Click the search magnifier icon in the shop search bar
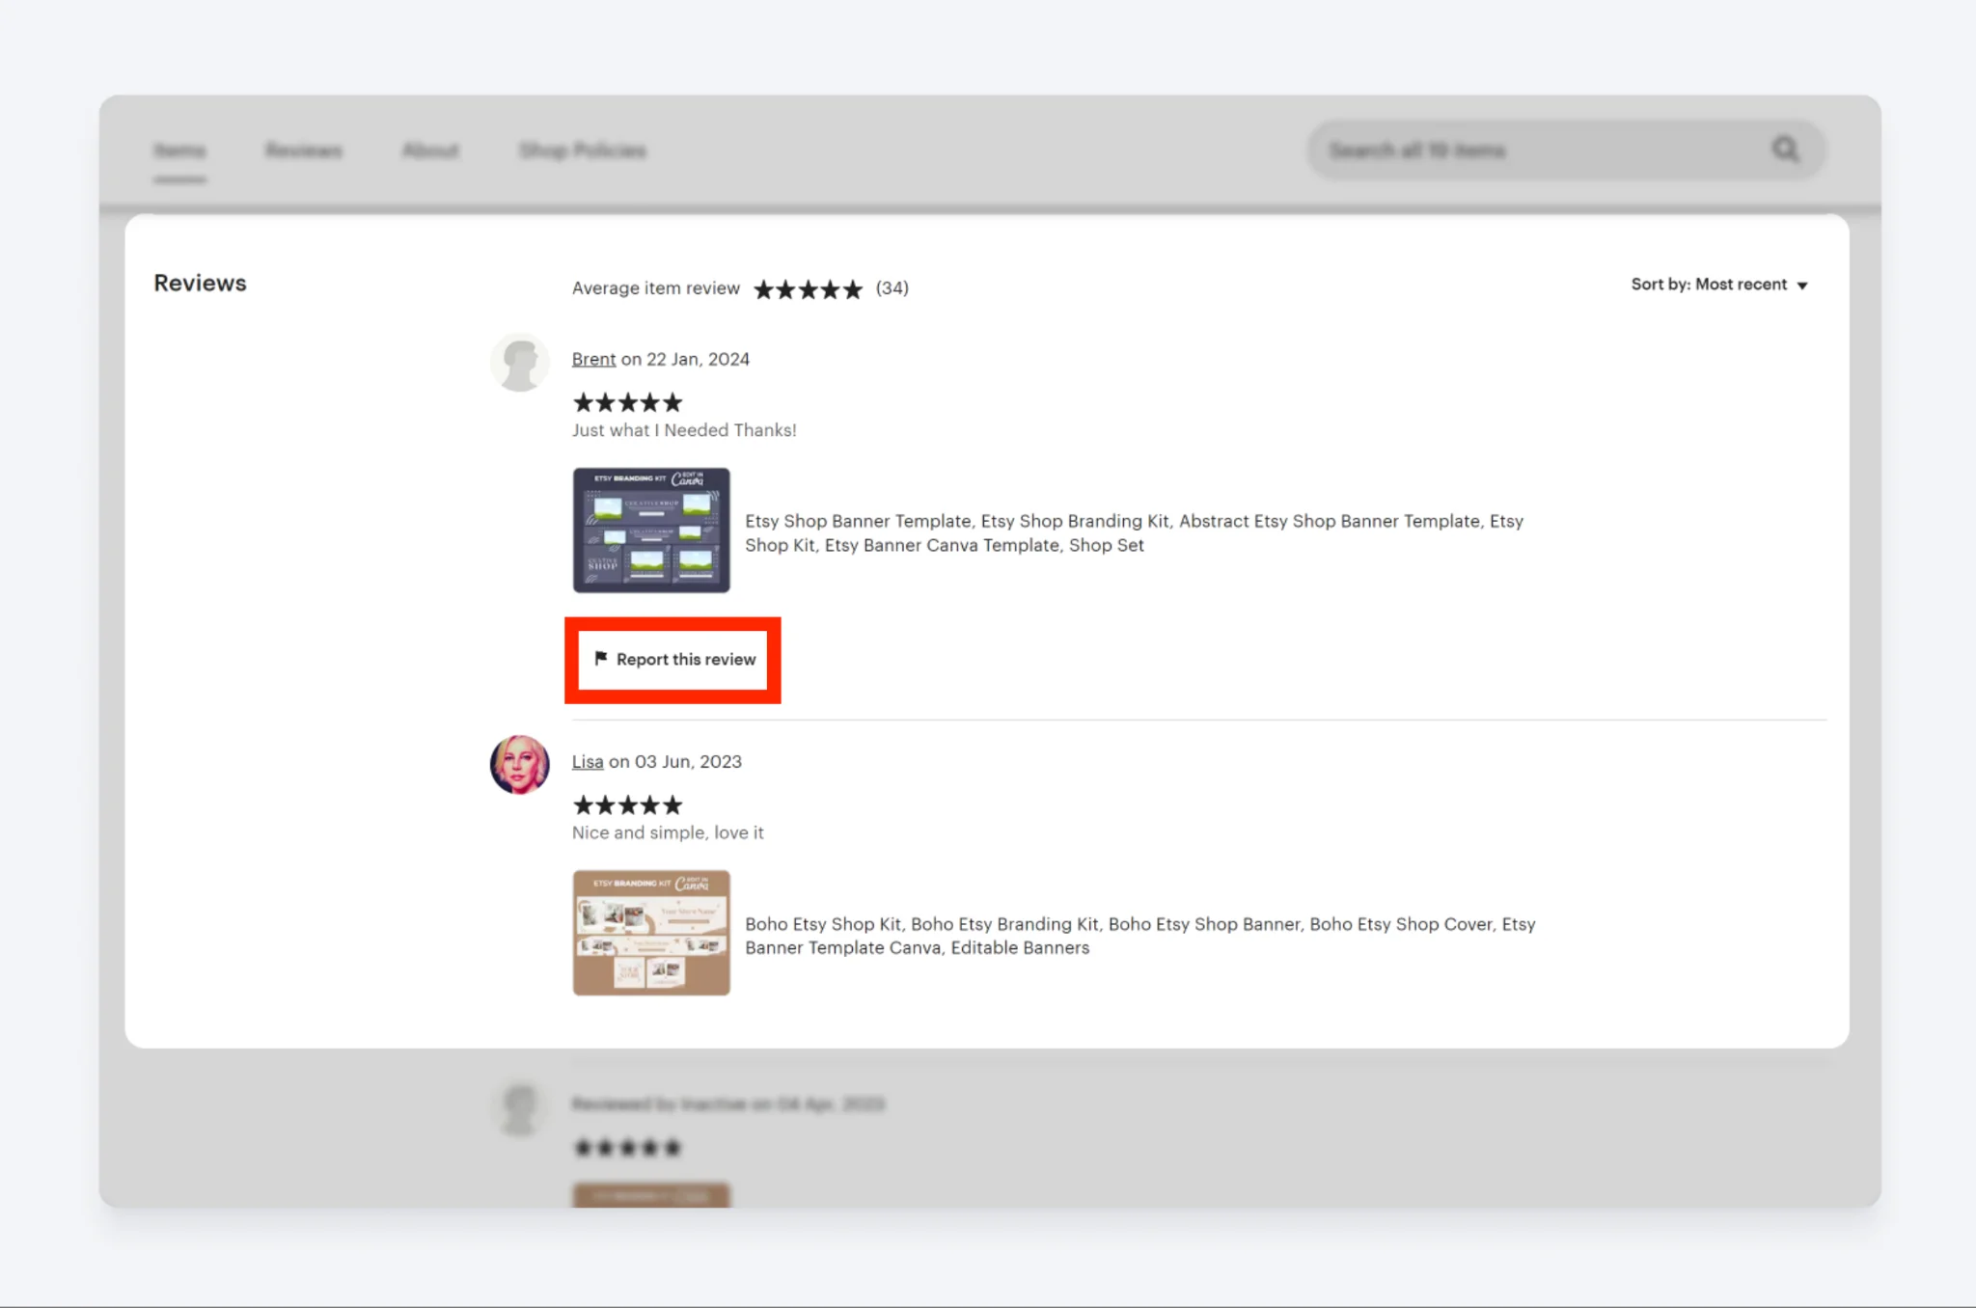 1786,150
